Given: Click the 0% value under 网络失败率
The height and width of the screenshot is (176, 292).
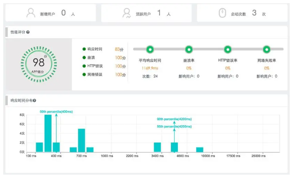Looking at the screenshot, I should [266, 68].
